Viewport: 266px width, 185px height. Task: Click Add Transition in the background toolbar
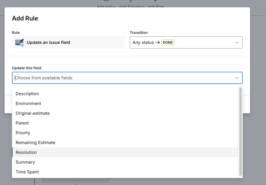point(132,6)
